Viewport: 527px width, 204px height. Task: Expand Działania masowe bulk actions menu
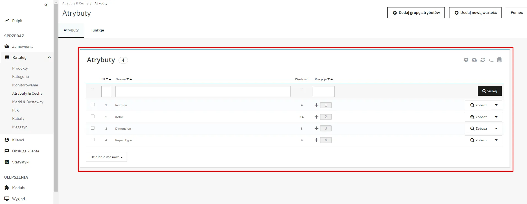[x=106, y=157]
